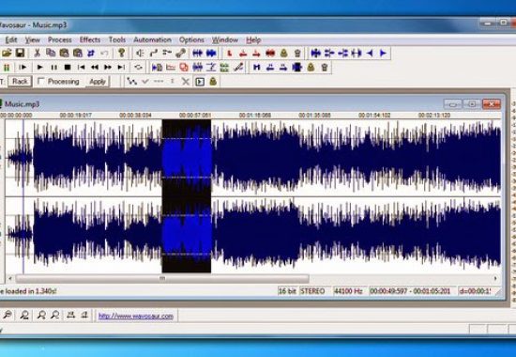Start playback with the Play button

pos(39,68)
